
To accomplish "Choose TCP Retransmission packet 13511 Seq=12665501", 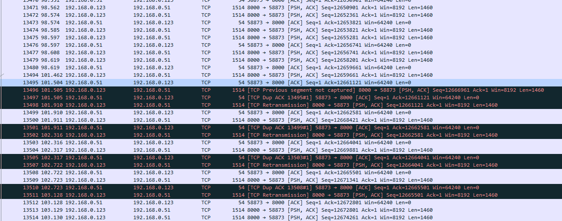I will pos(283,195).
